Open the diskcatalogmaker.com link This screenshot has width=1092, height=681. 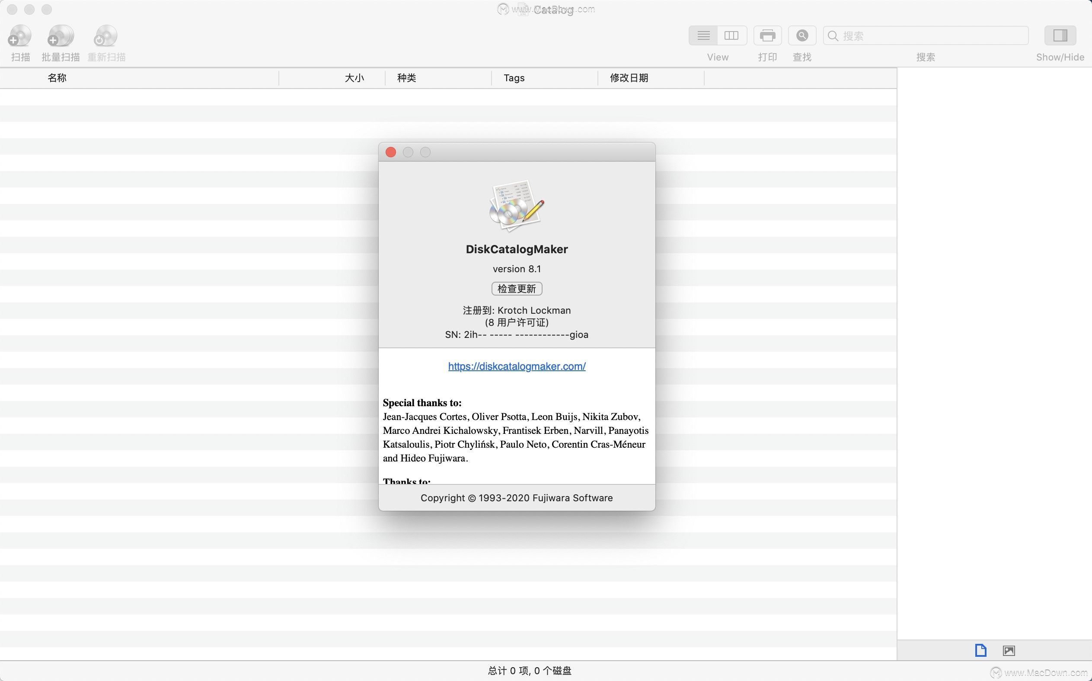pyautogui.click(x=517, y=366)
